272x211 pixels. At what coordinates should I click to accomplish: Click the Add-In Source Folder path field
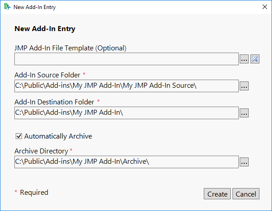pyautogui.click(x=126, y=86)
